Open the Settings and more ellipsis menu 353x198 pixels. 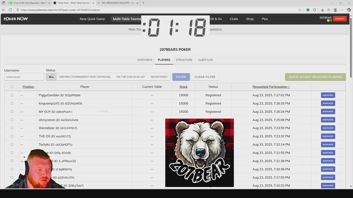coord(342,10)
